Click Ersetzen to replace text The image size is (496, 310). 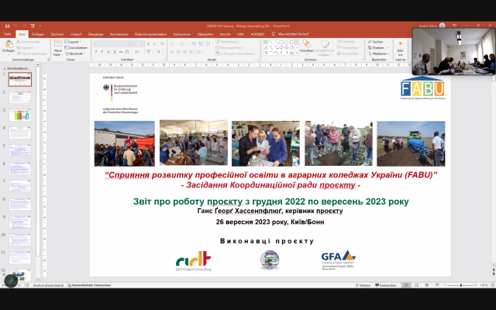(x=377, y=47)
